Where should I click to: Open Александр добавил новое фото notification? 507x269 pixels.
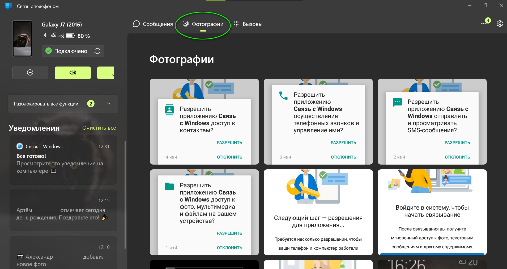coord(63,253)
